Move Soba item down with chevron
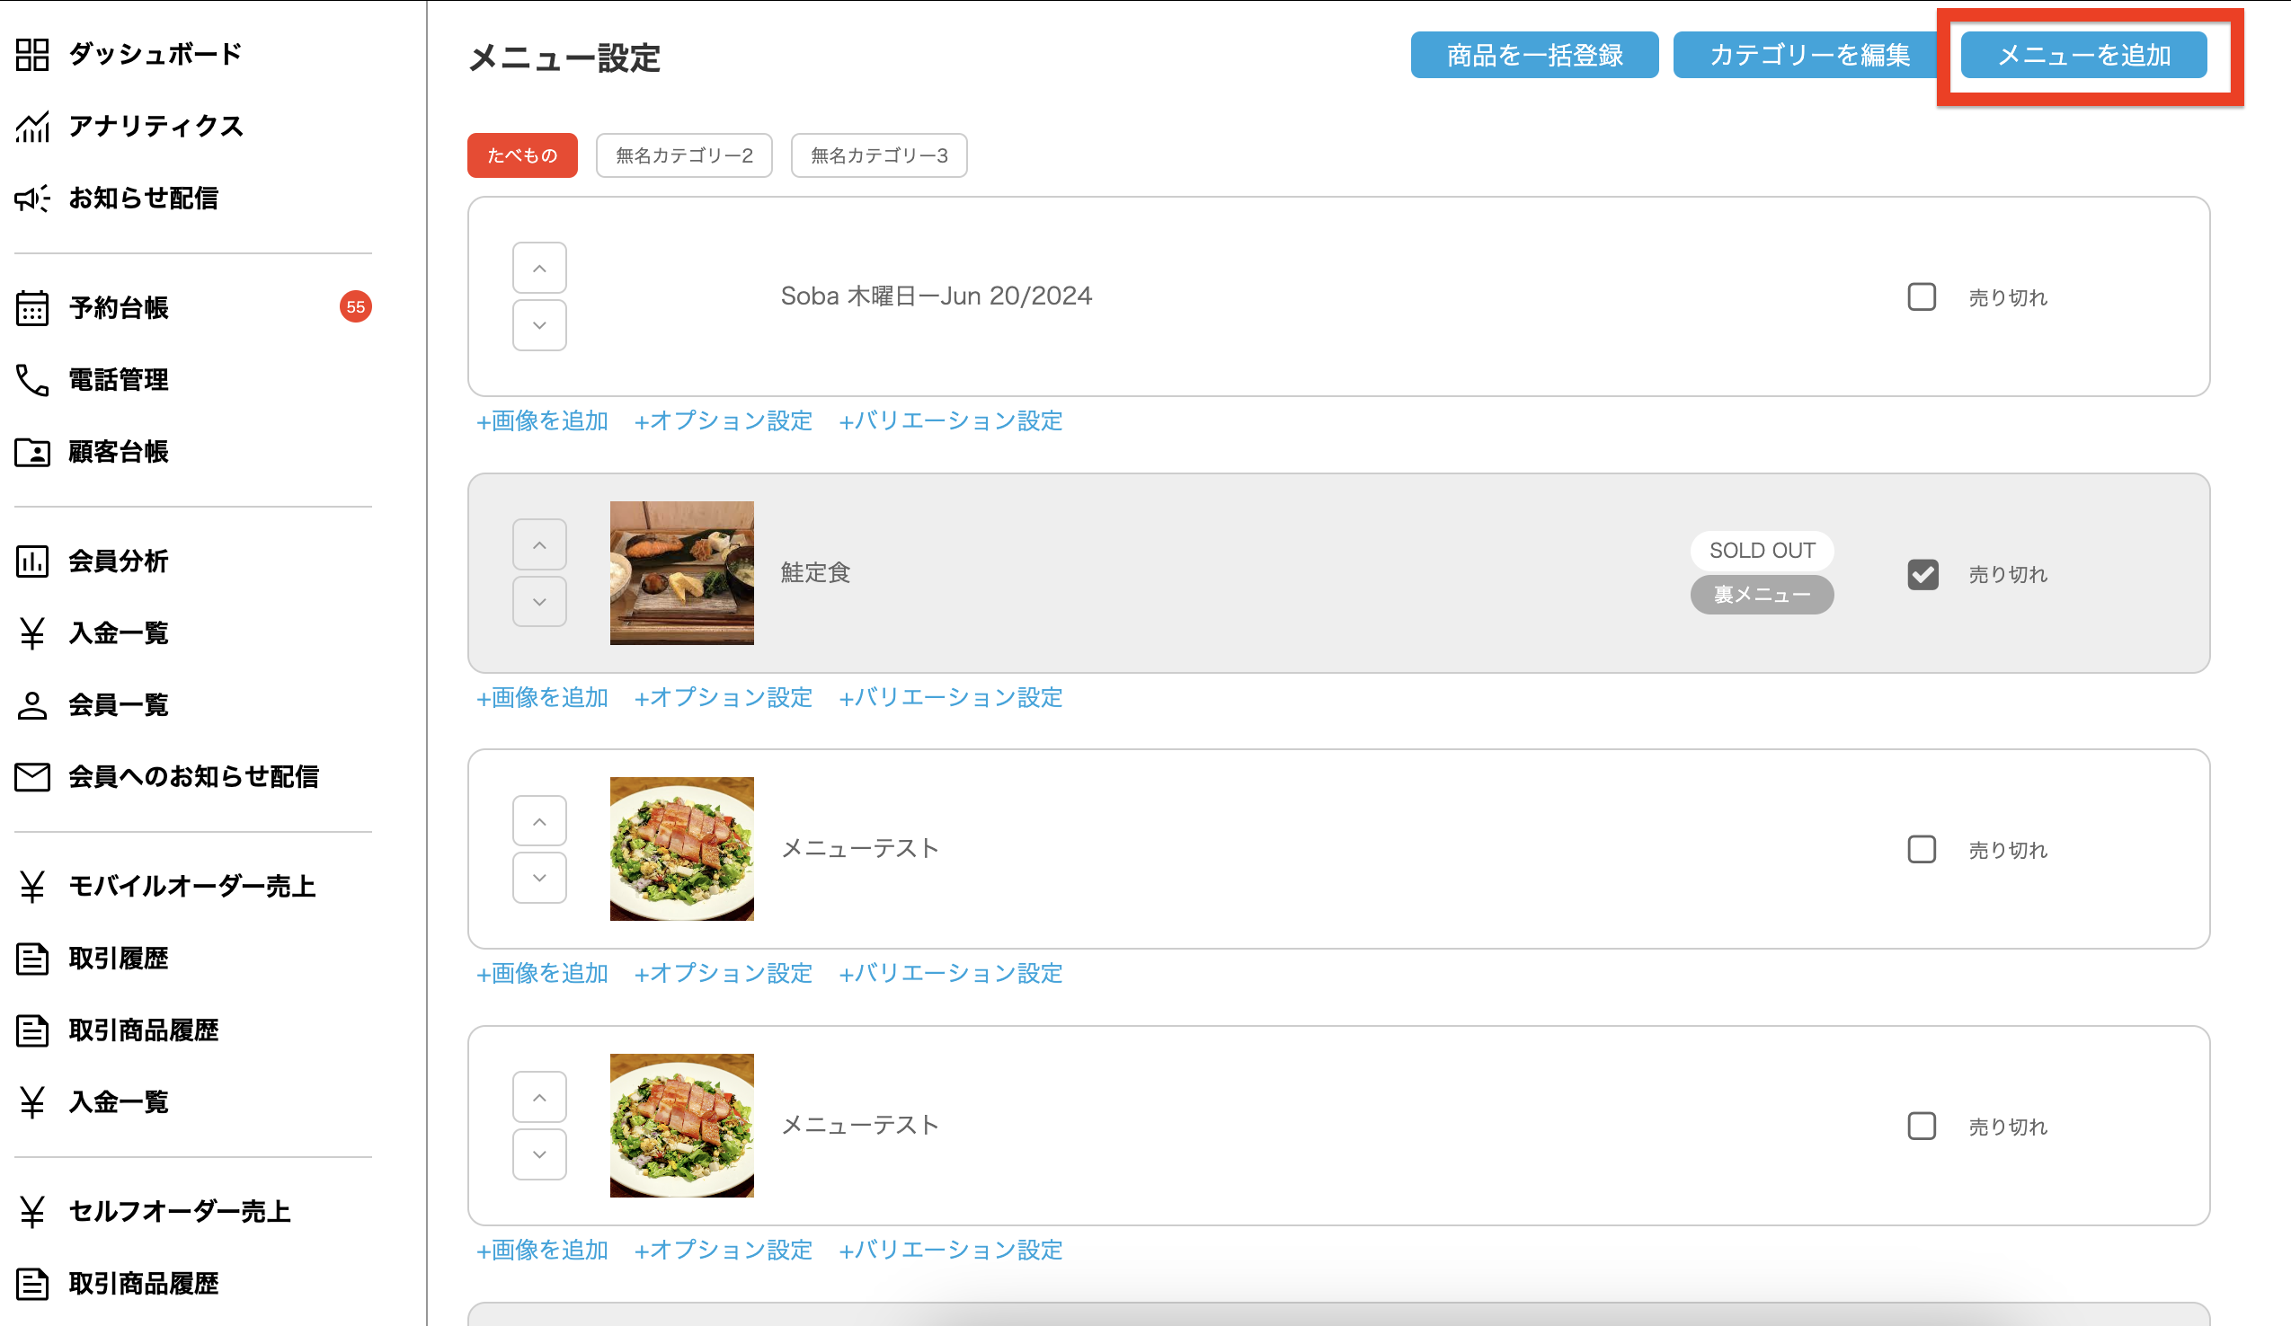 (x=539, y=325)
